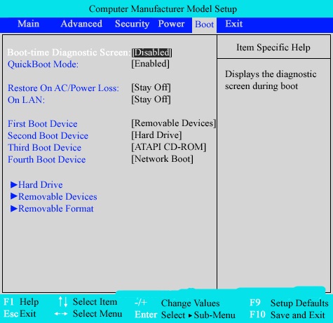Click F10 Save and Exit hint
Viewport: 333px width, 323px height.
pos(287,315)
